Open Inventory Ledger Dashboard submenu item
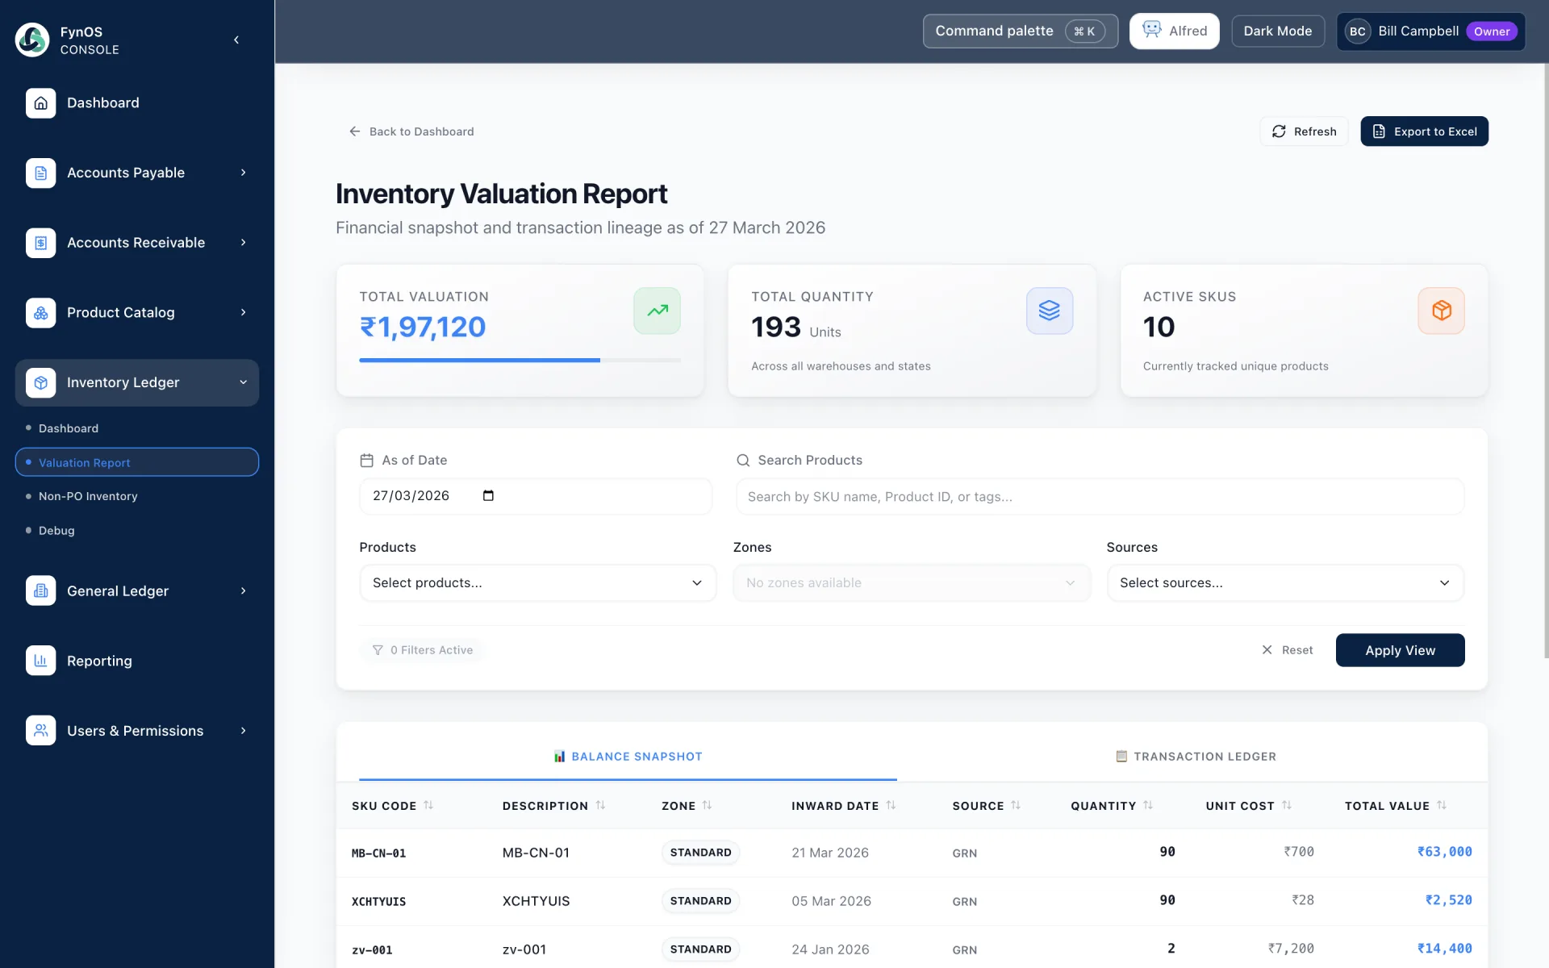 tap(69, 428)
